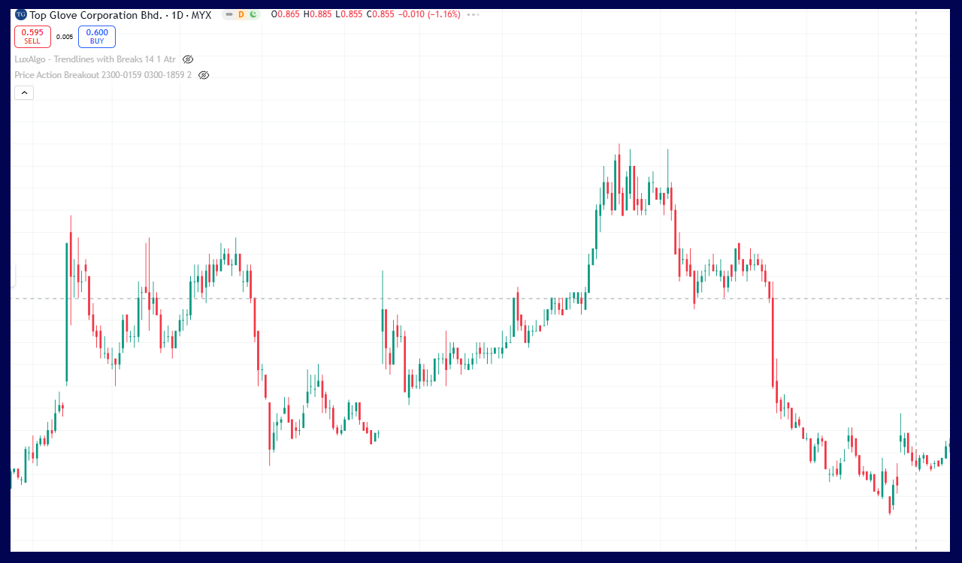Viewport: 962px width, 563px height.
Task: Collapse the indicator legend with chevron
Action: tap(24, 92)
